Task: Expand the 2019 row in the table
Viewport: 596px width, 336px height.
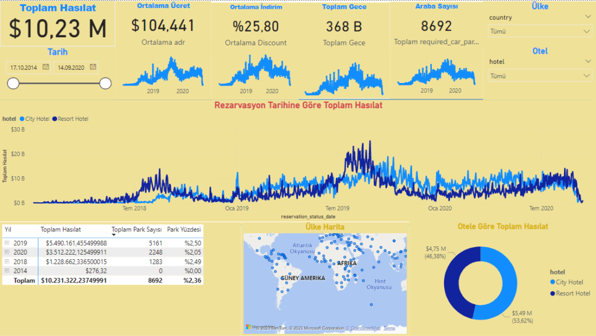Action: tap(7, 242)
